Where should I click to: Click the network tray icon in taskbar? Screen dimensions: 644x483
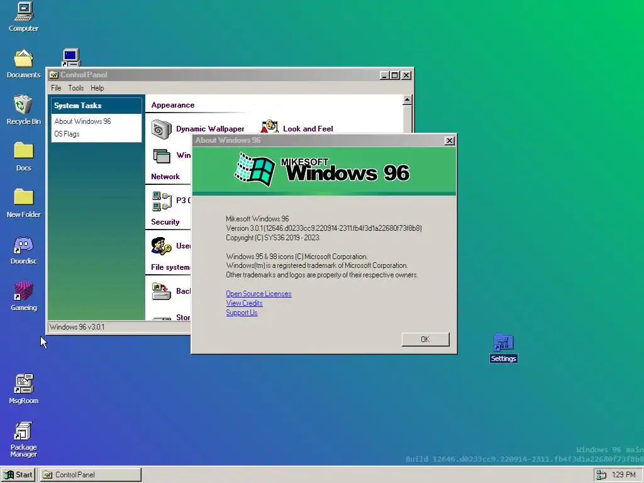click(601, 475)
